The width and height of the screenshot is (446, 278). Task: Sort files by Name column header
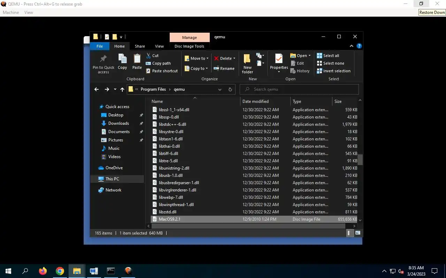pyautogui.click(x=194, y=101)
